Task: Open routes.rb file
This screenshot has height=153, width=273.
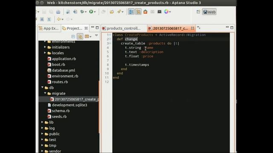Action: click(60, 82)
